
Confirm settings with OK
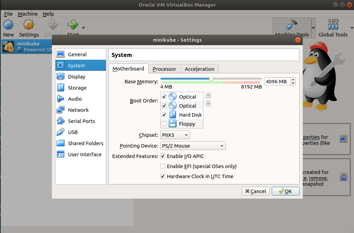[x=285, y=191]
